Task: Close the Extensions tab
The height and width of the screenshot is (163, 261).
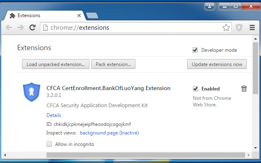Action: tap(79, 15)
